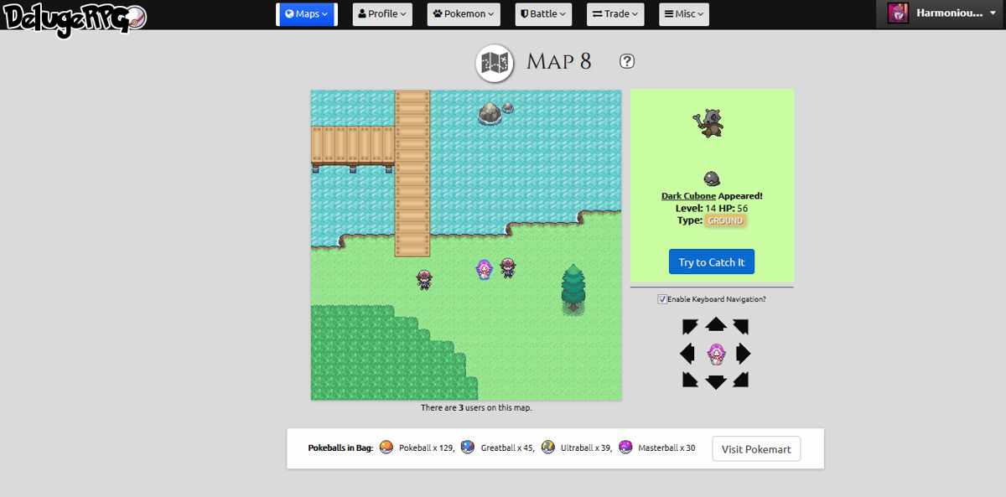Click Visit Pokemart button

tap(756, 449)
